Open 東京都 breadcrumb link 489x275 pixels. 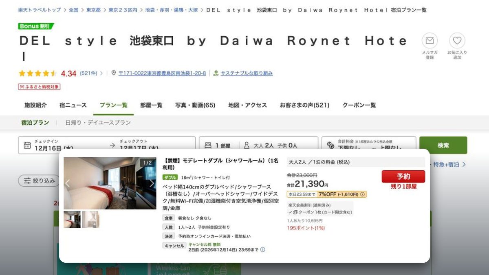pyautogui.click(x=94, y=10)
